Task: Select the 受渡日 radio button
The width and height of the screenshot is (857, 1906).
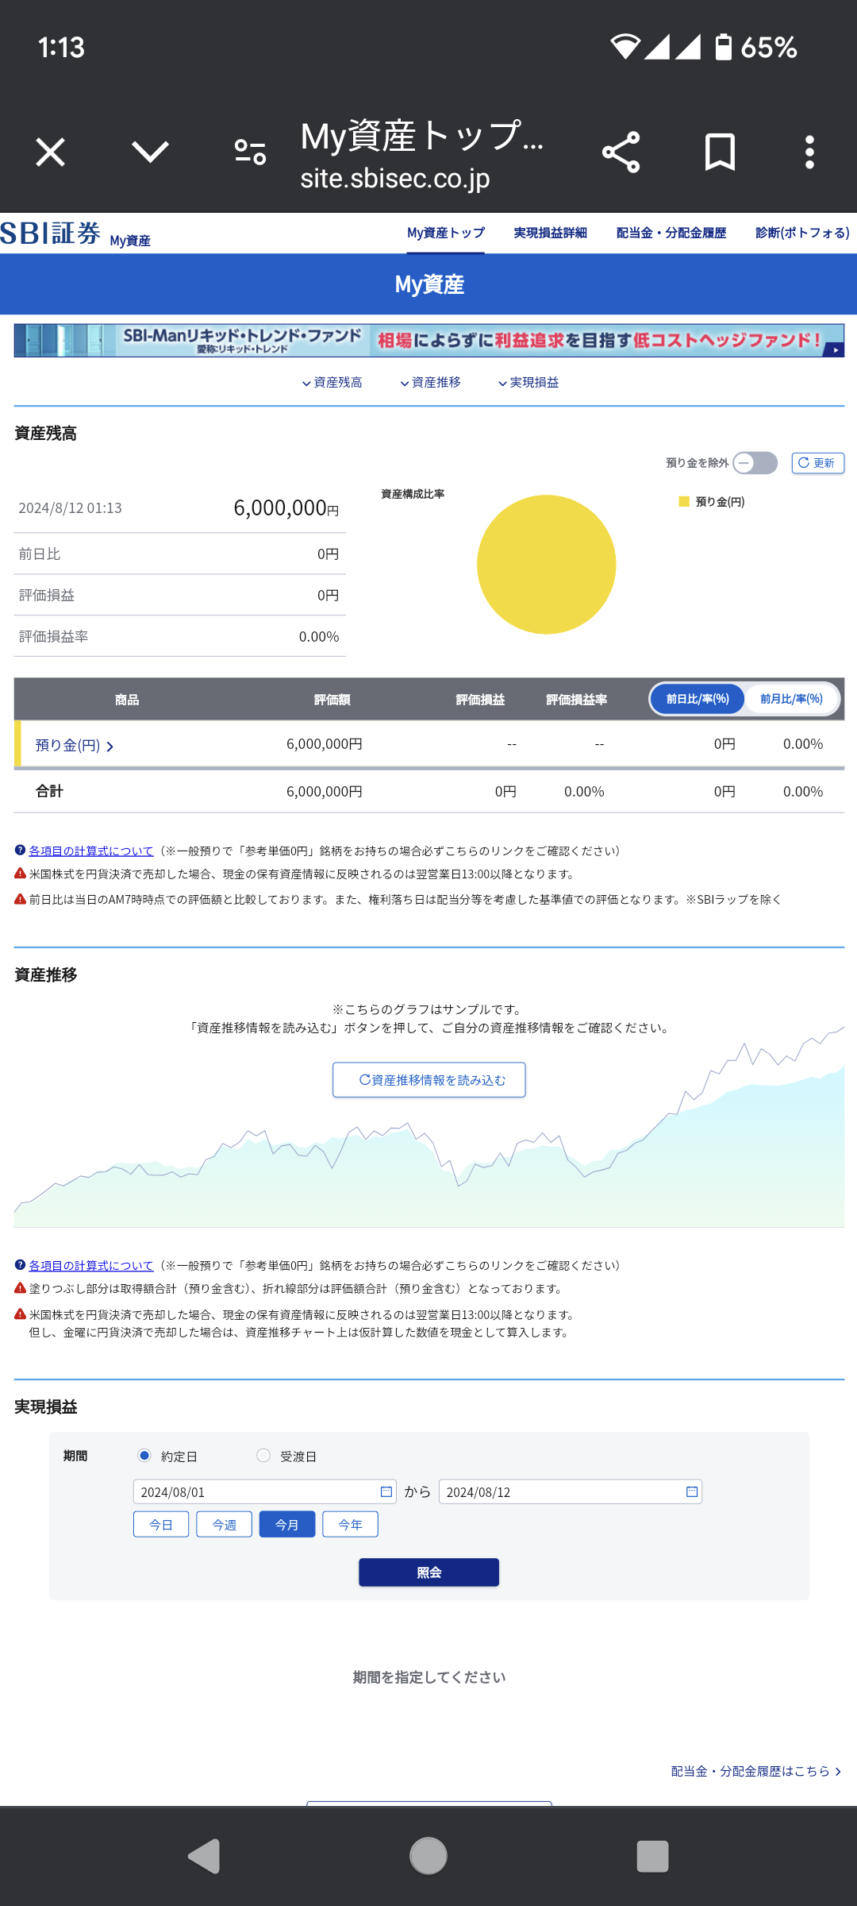Action: tap(263, 1456)
